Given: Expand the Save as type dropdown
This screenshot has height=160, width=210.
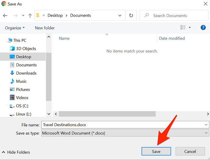Looking at the screenshot, I should (206, 133).
